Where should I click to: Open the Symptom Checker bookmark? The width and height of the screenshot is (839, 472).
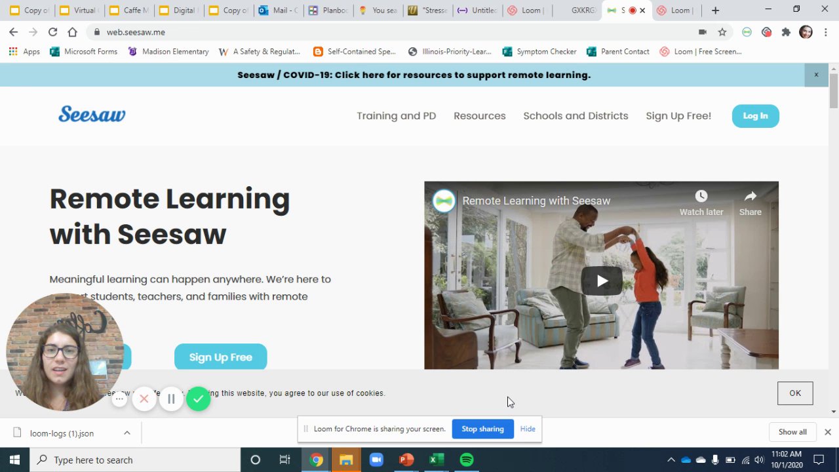pyautogui.click(x=539, y=51)
